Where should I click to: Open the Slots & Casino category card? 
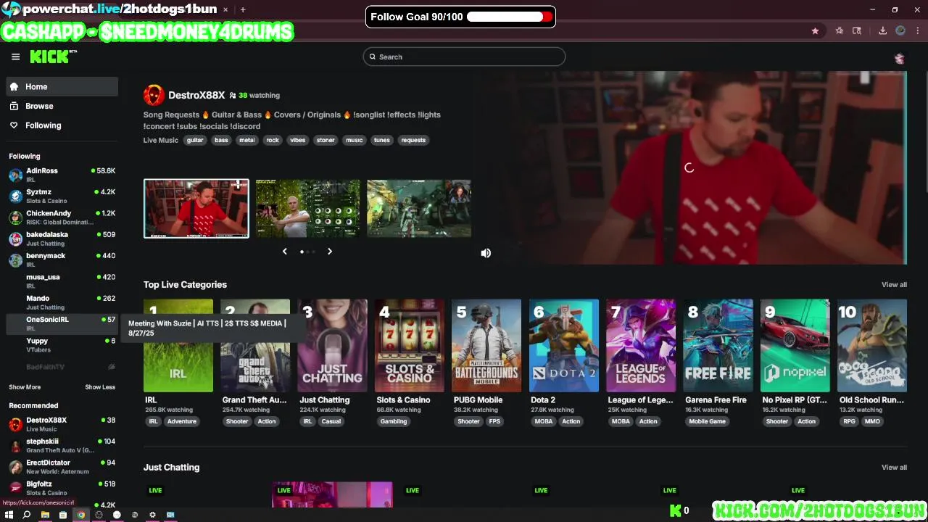[x=410, y=346]
